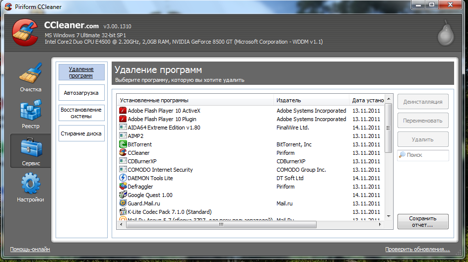This screenshot has width=468, height=262.
Task: Open the Реестр registry section
Action: (x=30, y=115)
